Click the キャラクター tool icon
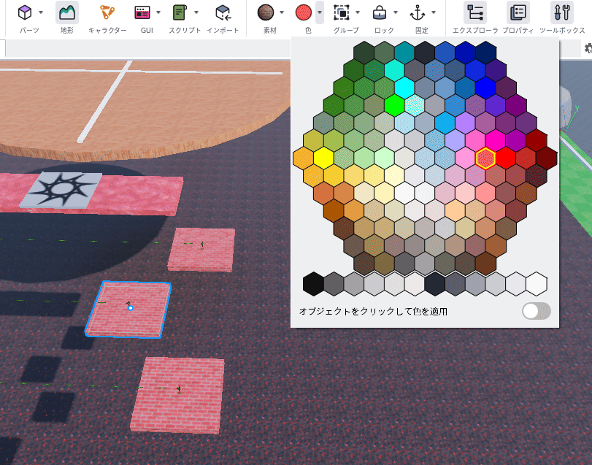592x465 pixels. pos(107,12)
